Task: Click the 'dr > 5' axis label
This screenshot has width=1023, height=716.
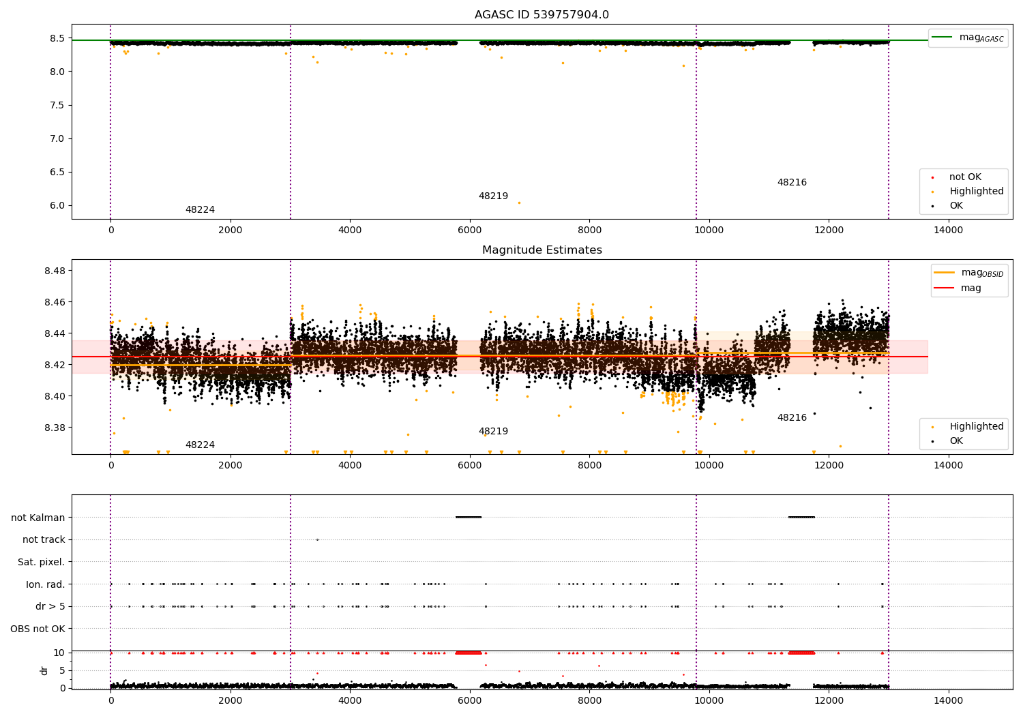Action: point(50,606)
